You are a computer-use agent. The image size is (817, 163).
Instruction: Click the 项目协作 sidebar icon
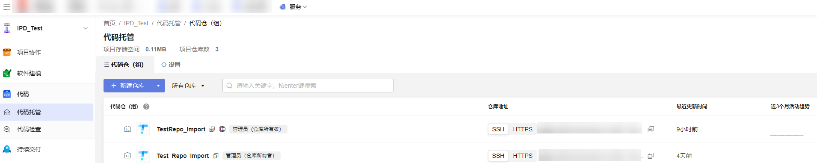7,52
